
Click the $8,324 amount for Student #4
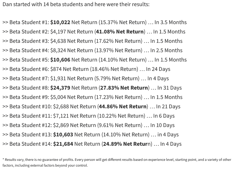(x=58, y=50)
